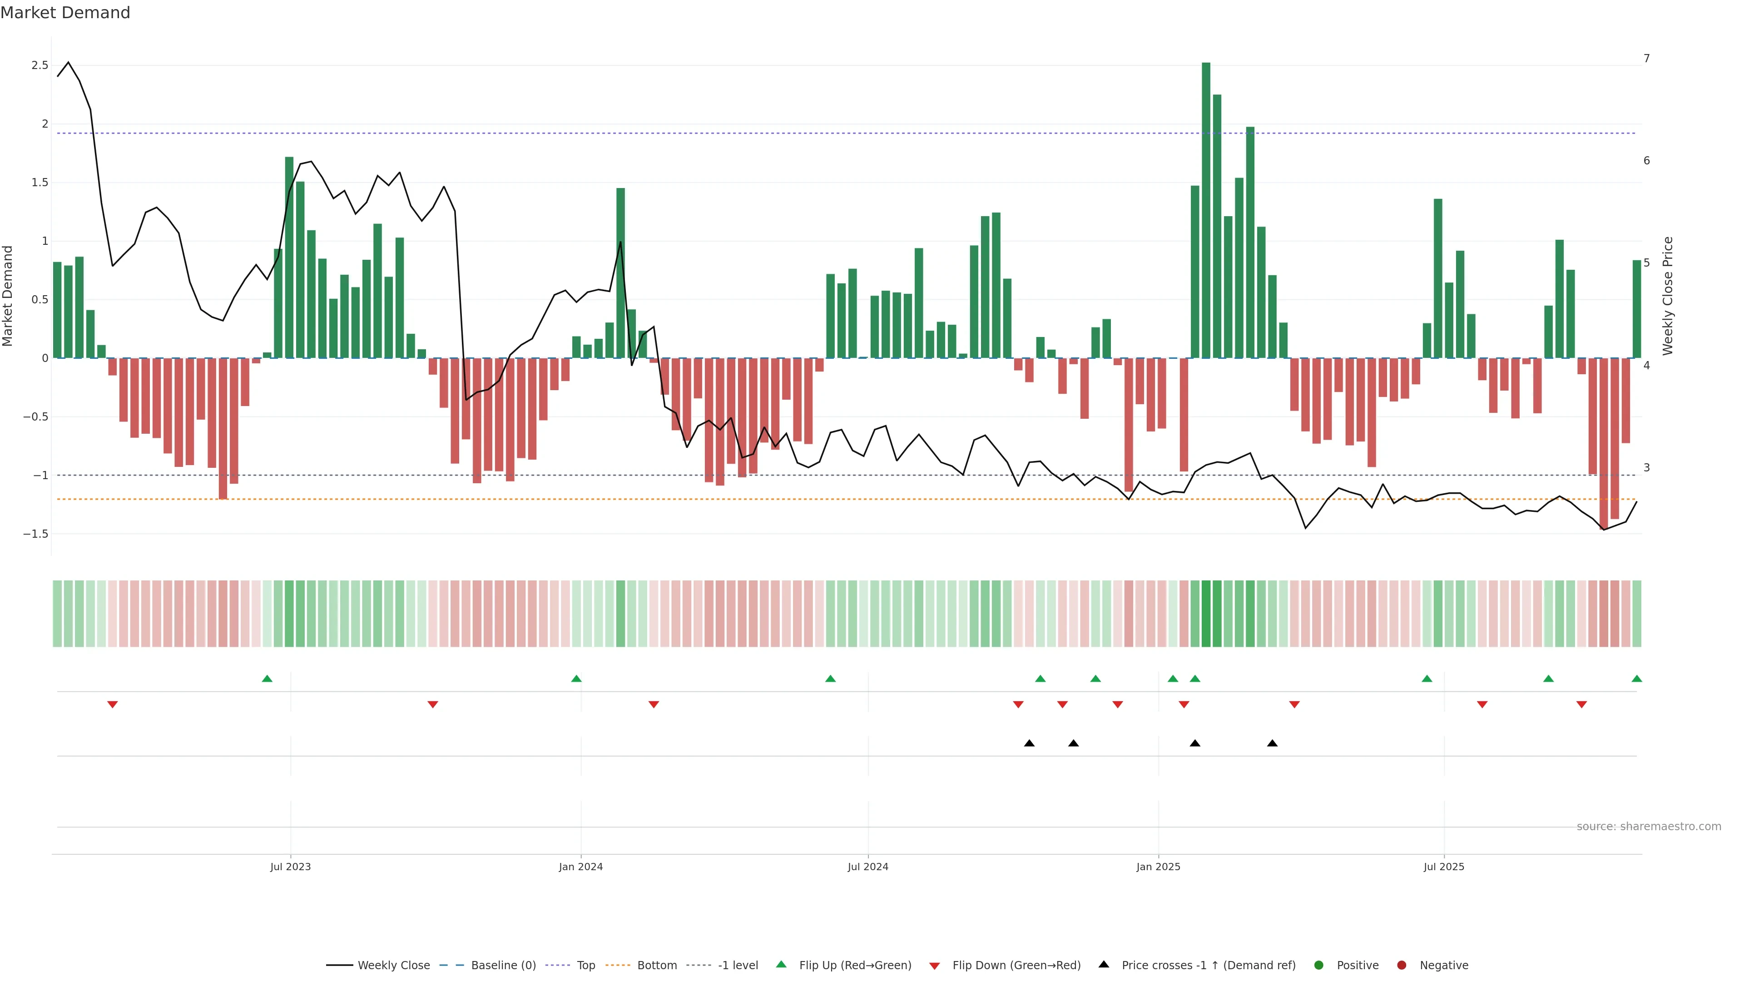Screen dimensions: 1744x981
Task: Click the Jul 2025 x-axis label
Action: click(x=1443, y=867)
